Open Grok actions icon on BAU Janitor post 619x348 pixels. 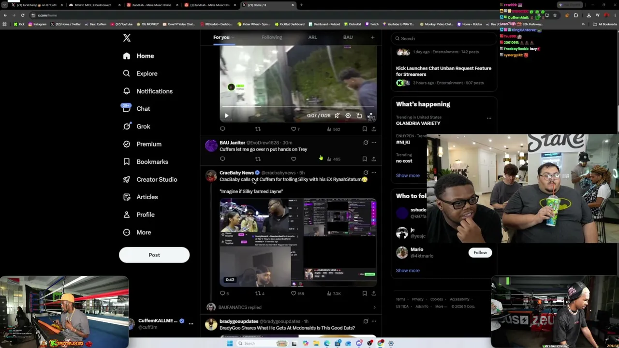pos(366,143)
